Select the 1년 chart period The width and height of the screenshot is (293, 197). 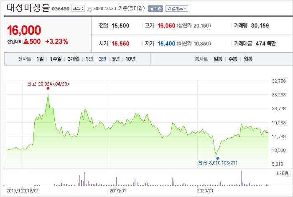(x=89, y=59)
